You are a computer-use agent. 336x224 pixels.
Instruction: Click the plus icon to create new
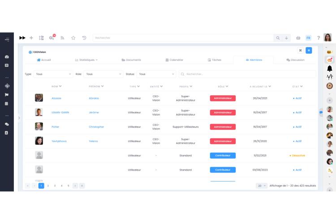click(x=31, y=38)
